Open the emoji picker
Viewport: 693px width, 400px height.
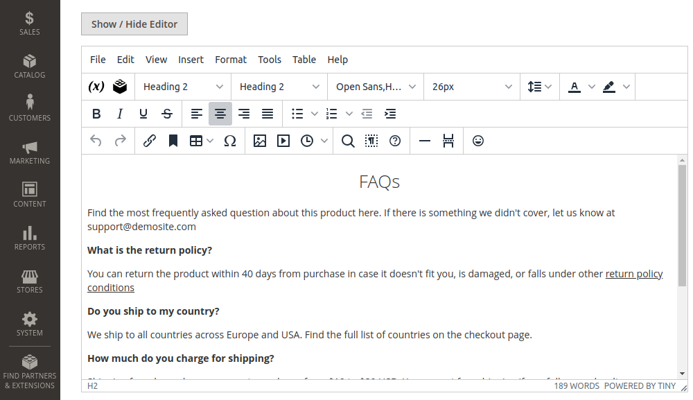point(478,141)
